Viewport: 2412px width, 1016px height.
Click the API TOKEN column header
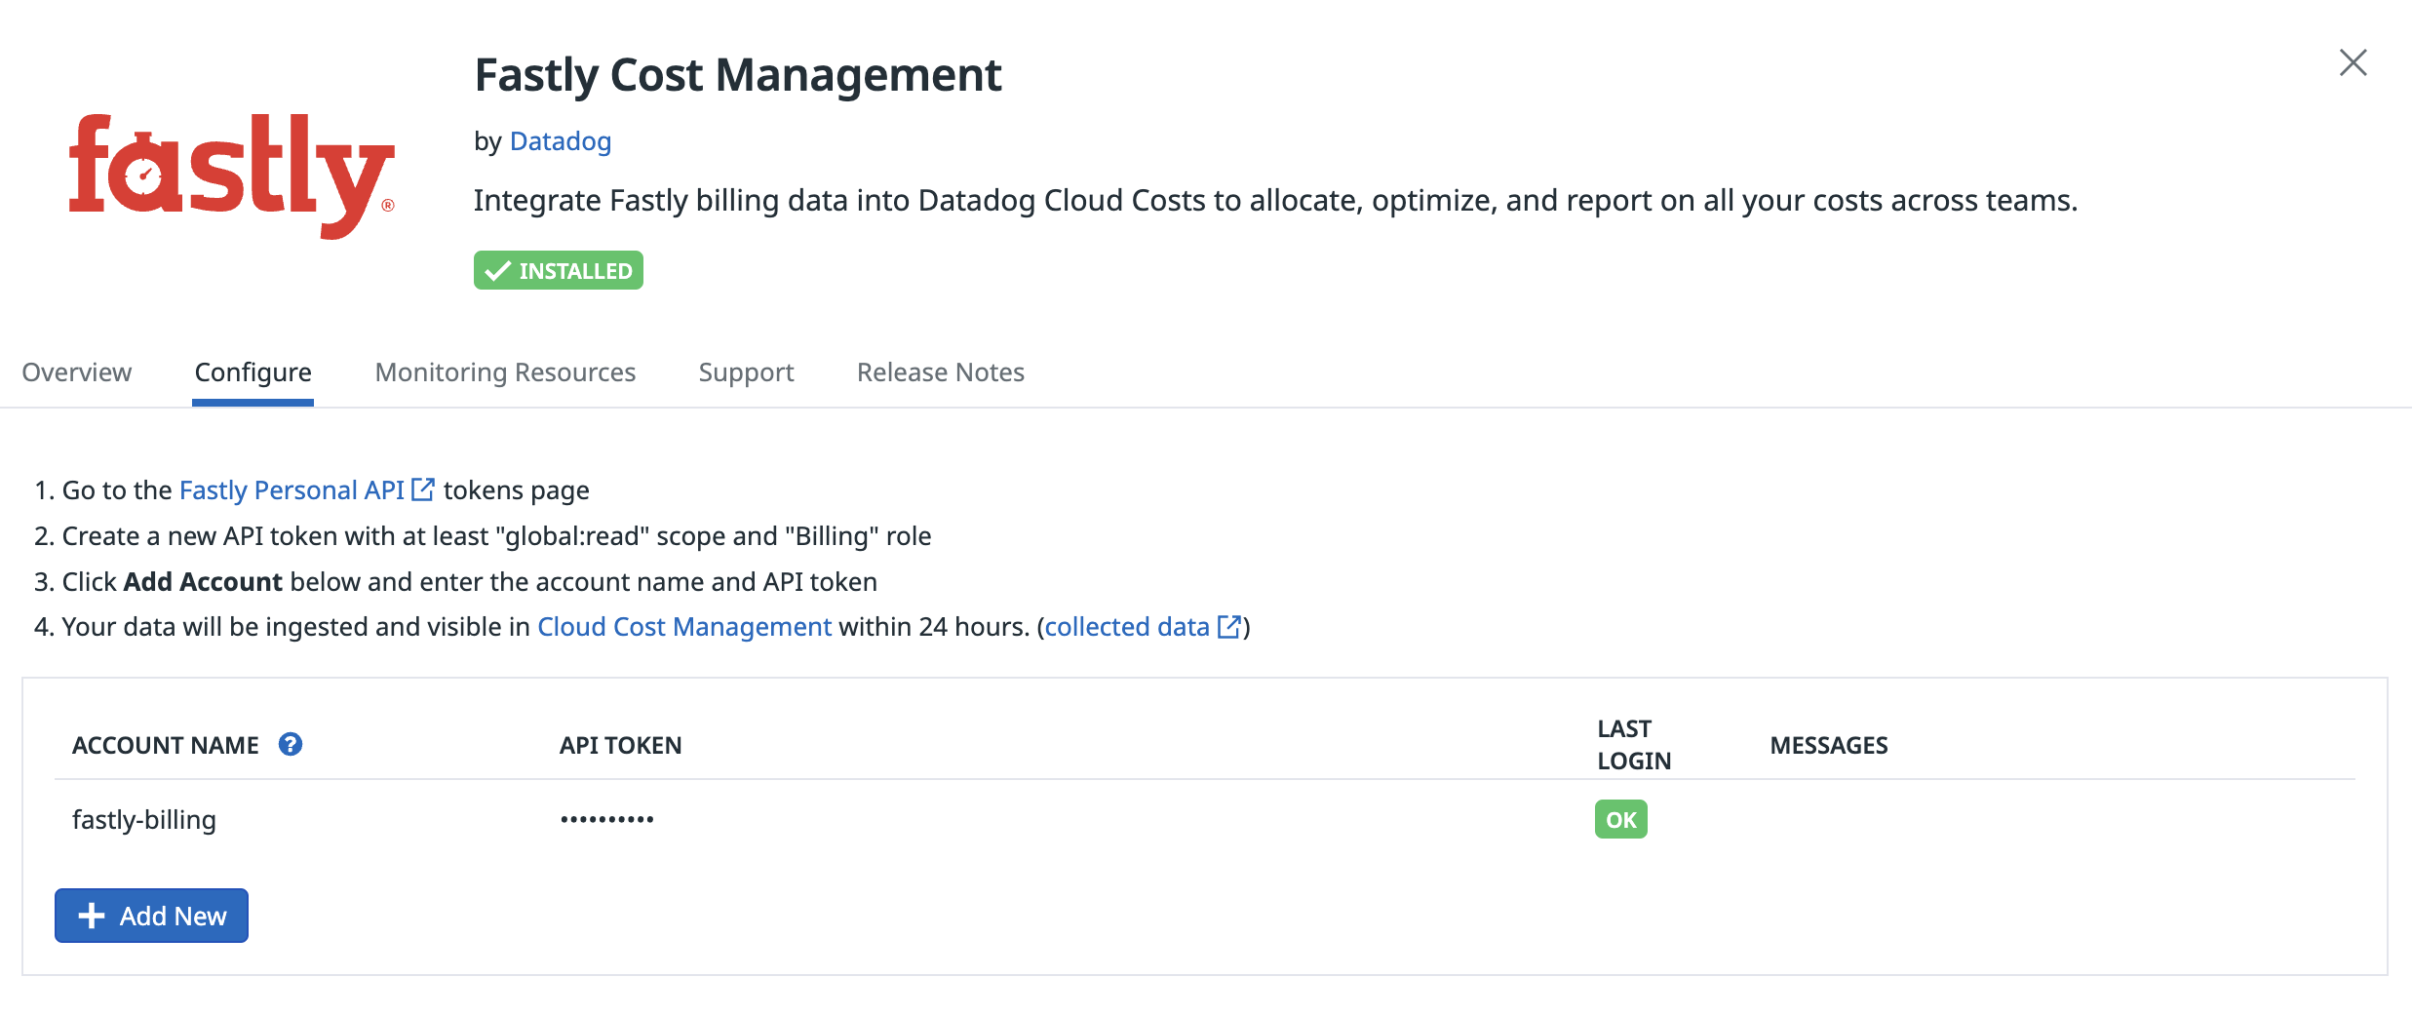[621, 746]
